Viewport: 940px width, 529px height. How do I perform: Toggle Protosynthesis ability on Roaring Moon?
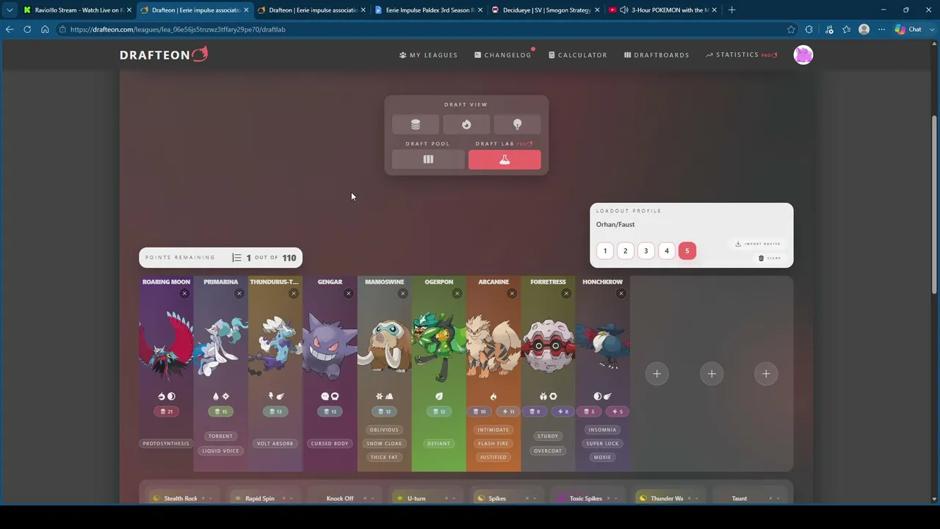click(166, 444)
